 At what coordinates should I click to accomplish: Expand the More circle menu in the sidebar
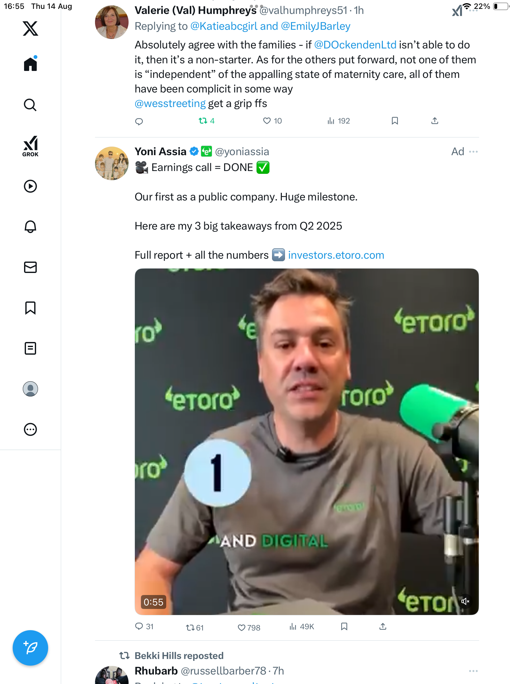[x=30, y=429]
